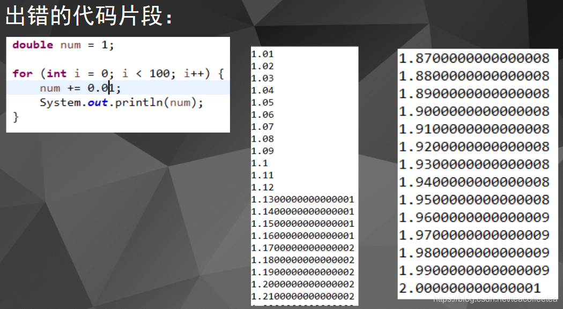Click output 1.9000000000000008

click(x=475, y=111)
